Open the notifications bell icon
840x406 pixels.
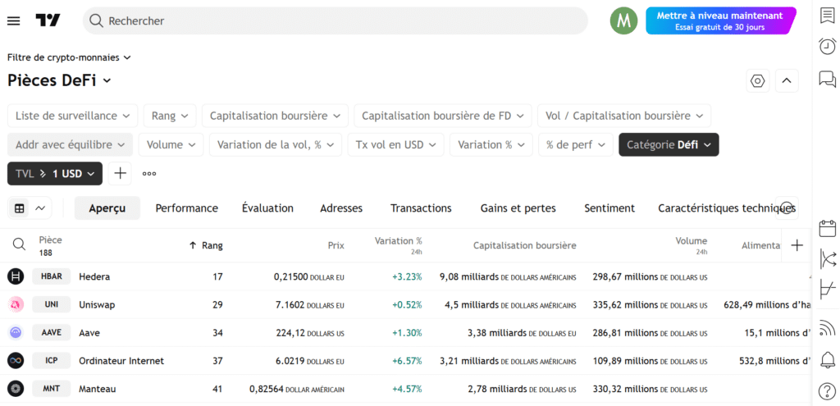(828, 360)
